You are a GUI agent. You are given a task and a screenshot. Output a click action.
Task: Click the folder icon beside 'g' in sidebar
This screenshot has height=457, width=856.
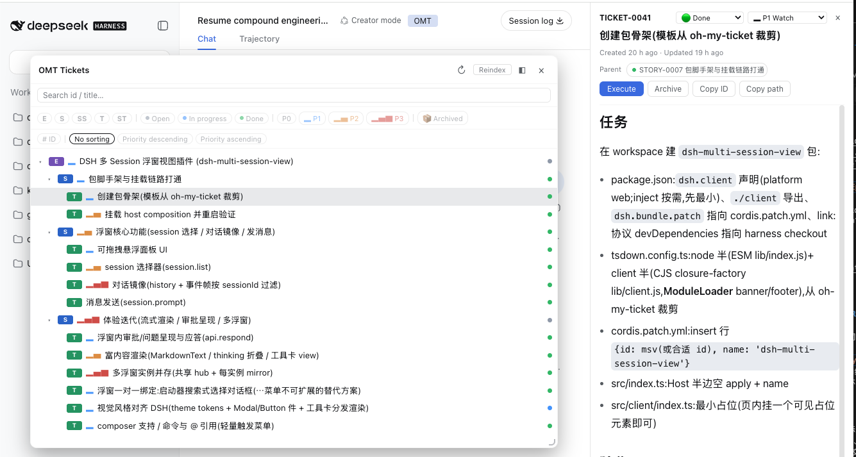18,215
